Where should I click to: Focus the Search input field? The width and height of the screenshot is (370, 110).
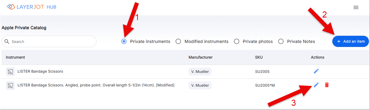49,42
